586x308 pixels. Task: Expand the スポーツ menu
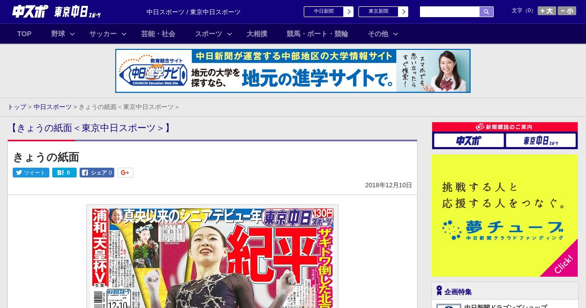coord(213,34)
